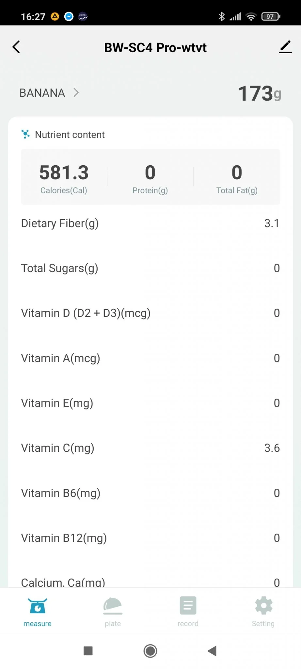Tap the Total Fat(g) value
The height and width of the screenshot is (669, 301).
[237, 172]
